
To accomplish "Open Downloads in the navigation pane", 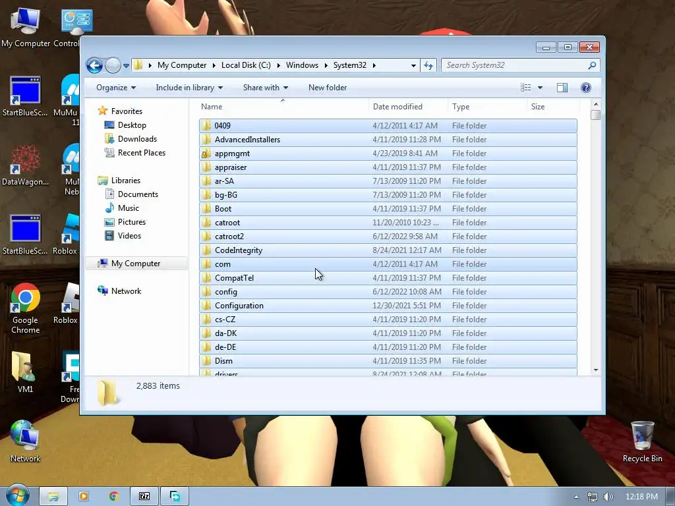I will (x=137, y=138).
